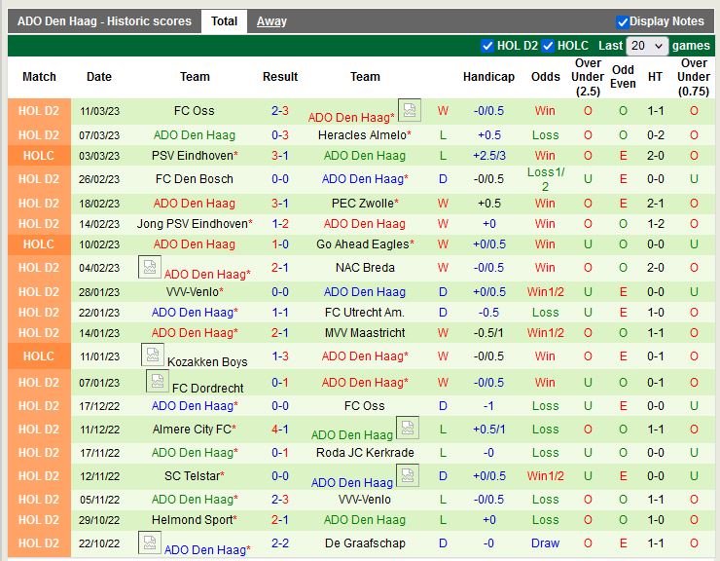Click the HT column header

point(655,77)
